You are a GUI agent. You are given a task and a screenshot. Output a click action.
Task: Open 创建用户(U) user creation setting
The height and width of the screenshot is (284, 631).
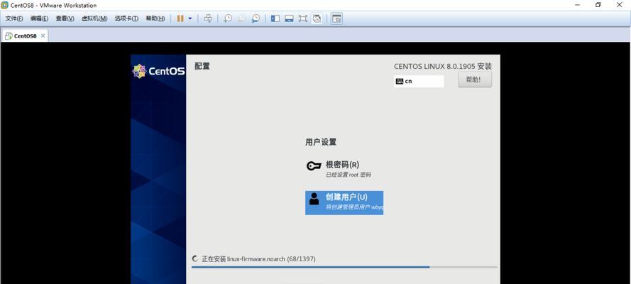coord(344,203)
